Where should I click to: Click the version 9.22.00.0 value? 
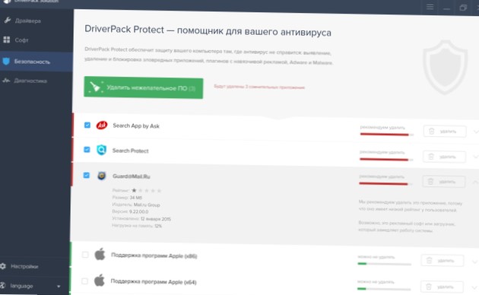click(x=138, y=211)
